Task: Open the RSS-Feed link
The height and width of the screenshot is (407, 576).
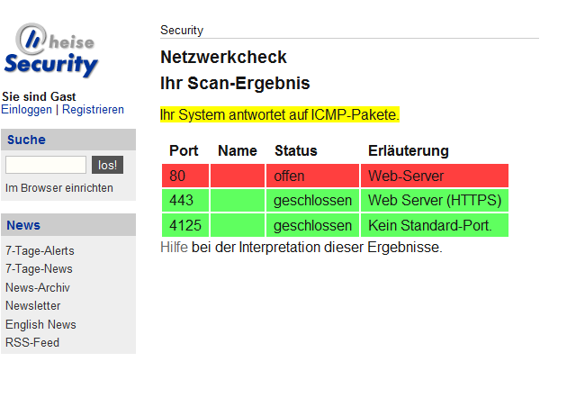Action: coord(32,343)
